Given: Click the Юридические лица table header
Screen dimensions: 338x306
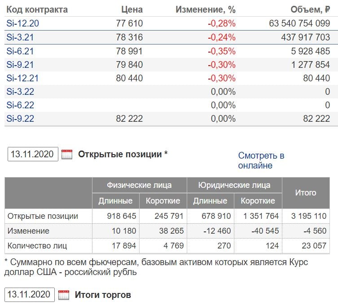Looking at the screenshot, I should click(x=234, y=185).
